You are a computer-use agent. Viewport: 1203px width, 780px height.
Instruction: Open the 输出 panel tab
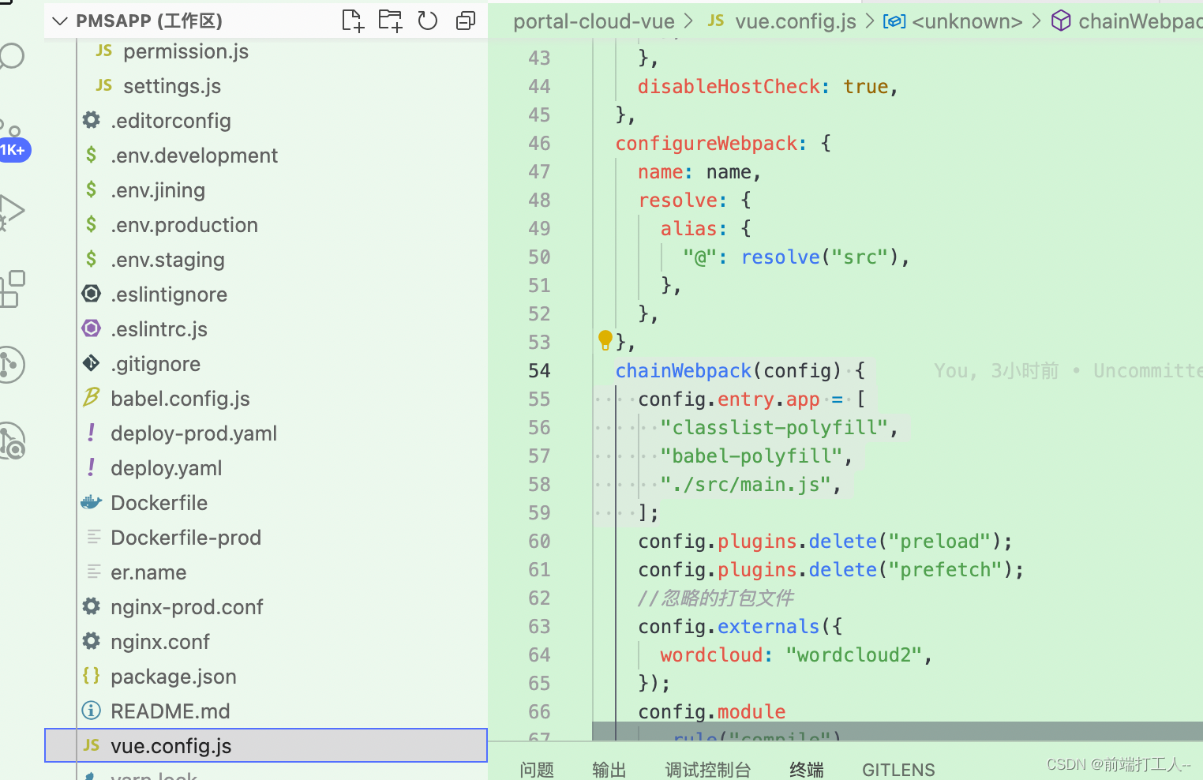609,769
